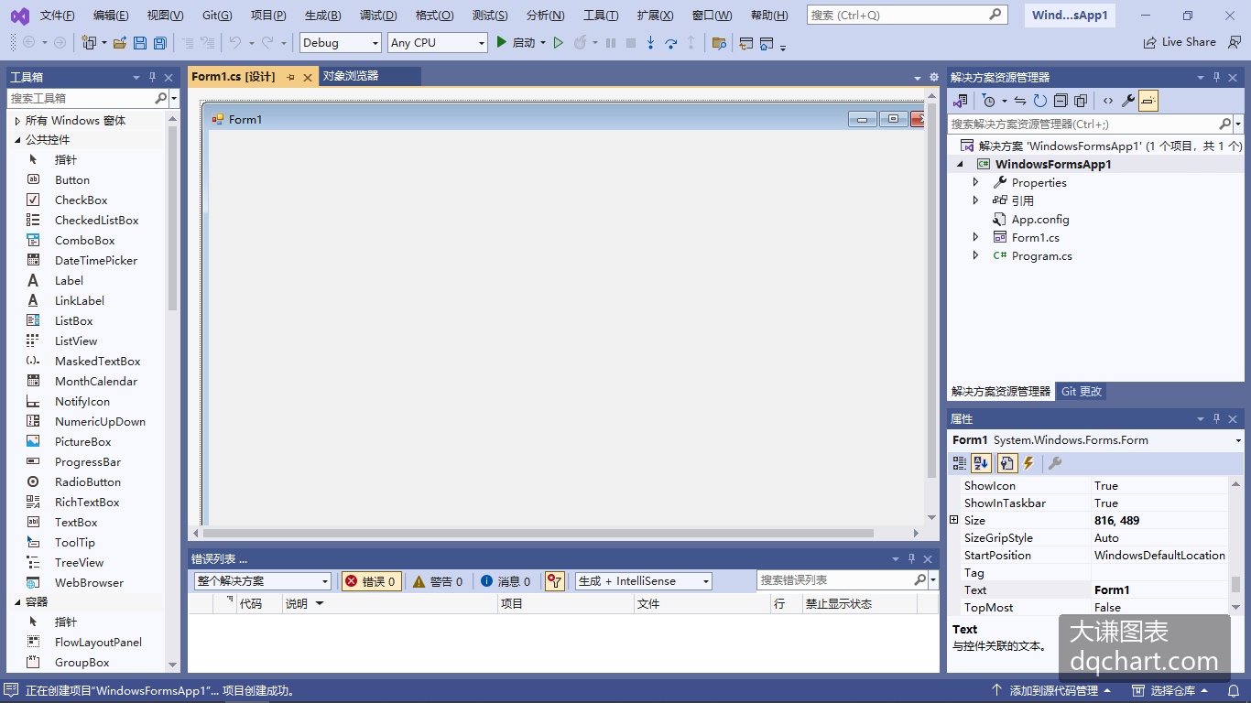Open the 生成 + IntelliSense dropdown

click(643, 581)
